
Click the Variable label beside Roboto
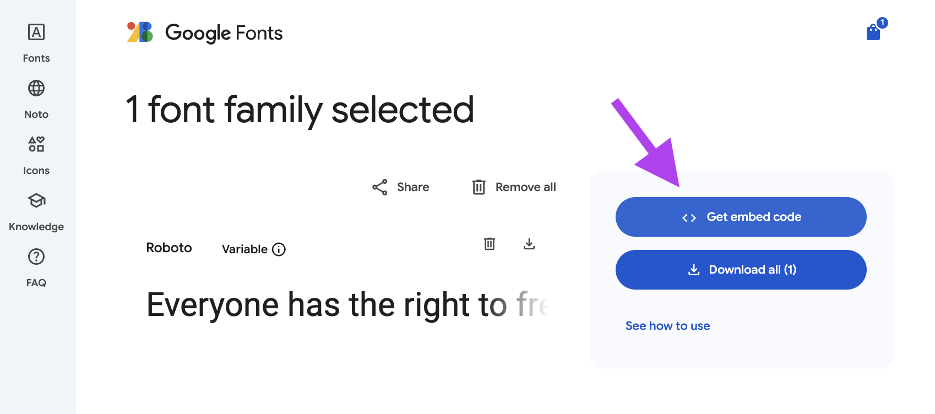tap(244, 249)
